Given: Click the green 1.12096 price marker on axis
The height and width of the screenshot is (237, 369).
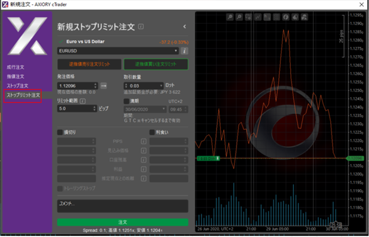Looking at the screenshot, I should pos(355,158).
